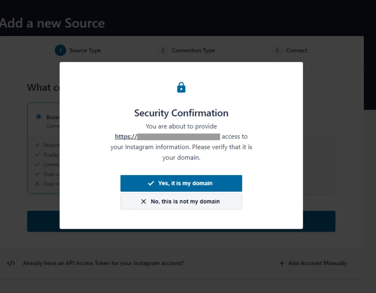Viewport: 376px width, 293px height.
Task: Click the code brackets icon near API Access Token
Action: click(x=11, y=263)
